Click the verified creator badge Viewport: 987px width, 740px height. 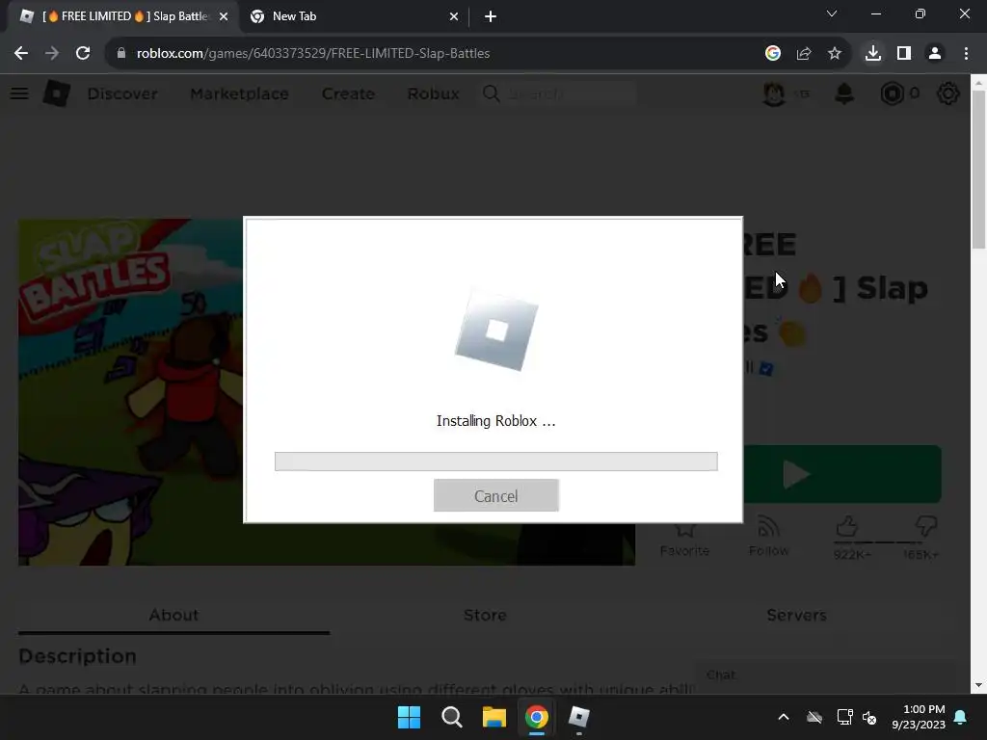coord(766,369)
